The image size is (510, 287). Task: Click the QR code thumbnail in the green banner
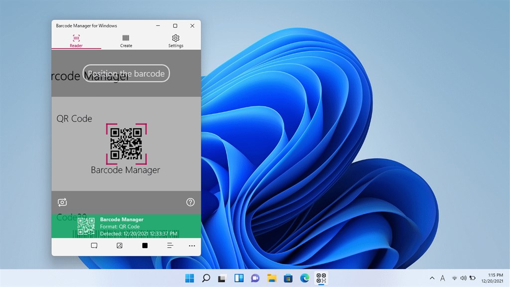pyautogui.click(x=86, y=227)
